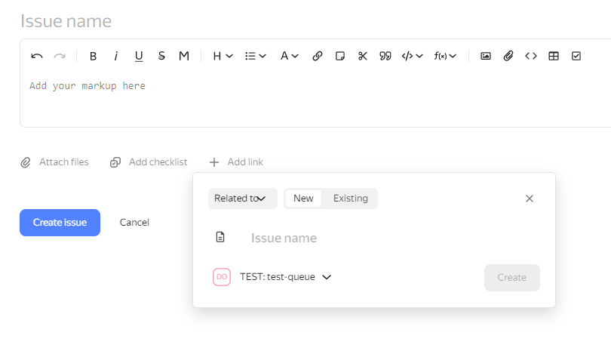Apply bold formatting

pos(94,56)
